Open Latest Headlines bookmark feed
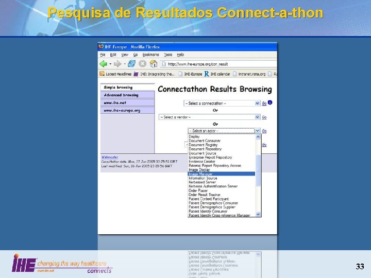The height and width of the screenshot is (278, 371). click(115, 74)
